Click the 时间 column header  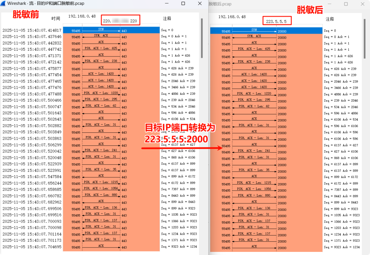click(56, 18)
